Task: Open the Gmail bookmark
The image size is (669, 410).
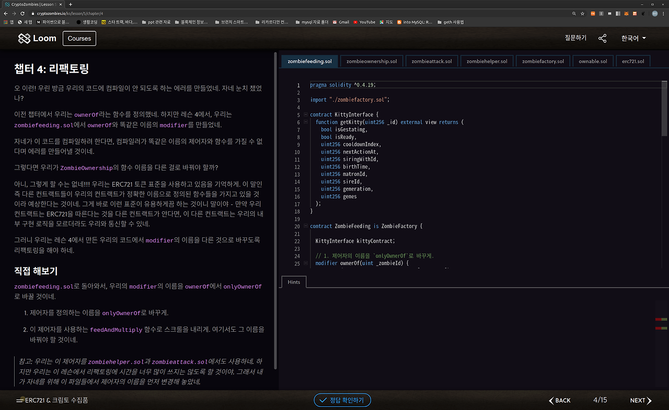Action: coord(340,22)
